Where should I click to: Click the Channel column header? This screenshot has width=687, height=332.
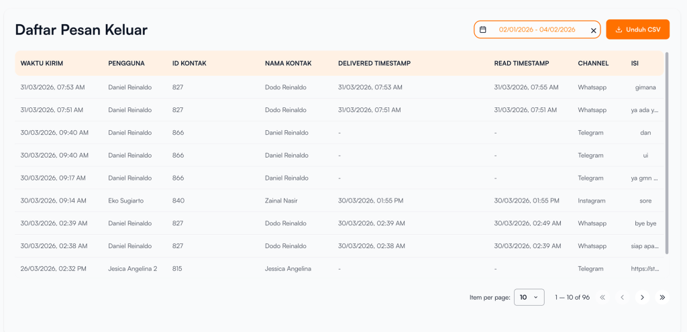point(593,63)
